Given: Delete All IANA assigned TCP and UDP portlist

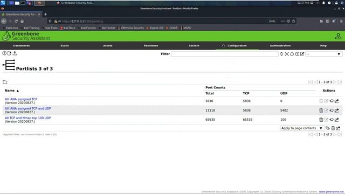Looking at the screenshot, I should pos(321,110).
